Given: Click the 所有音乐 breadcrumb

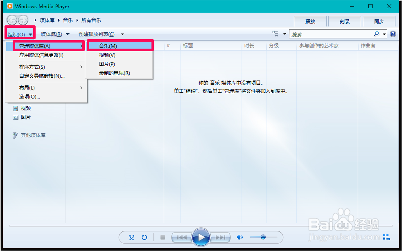Looking at the screenshot, I should tap(91, 20).
